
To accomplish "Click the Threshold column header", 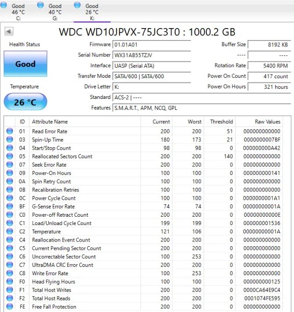I will 220,121.
